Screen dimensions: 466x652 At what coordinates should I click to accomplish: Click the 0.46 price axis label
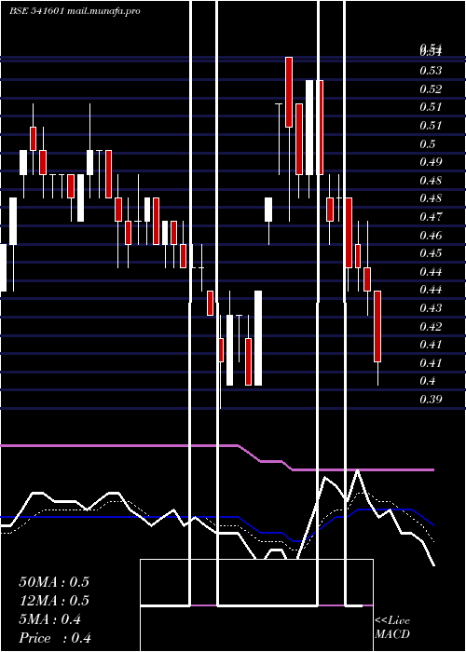[431, 236]
